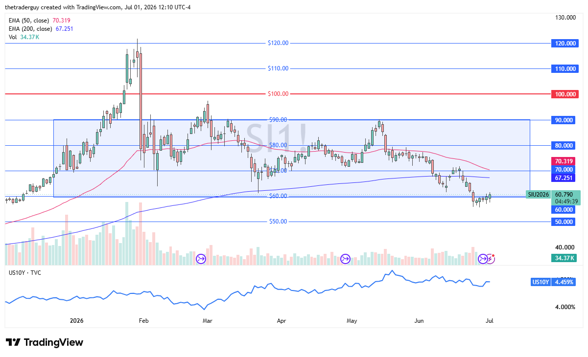Click the contract rollover icon near March
Image resolution: width=588 pixels, height=357 pixels.
tap(201, 258)
